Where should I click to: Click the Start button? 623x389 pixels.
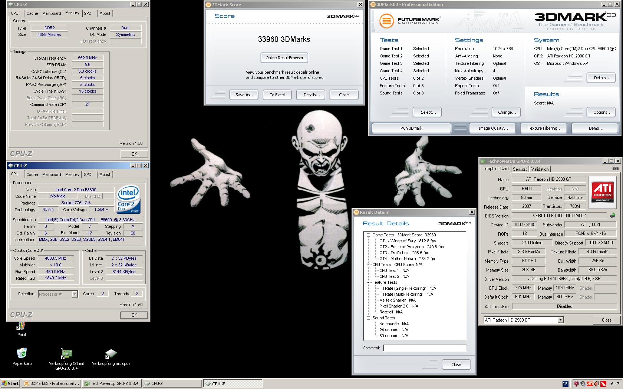coord(10,383)
